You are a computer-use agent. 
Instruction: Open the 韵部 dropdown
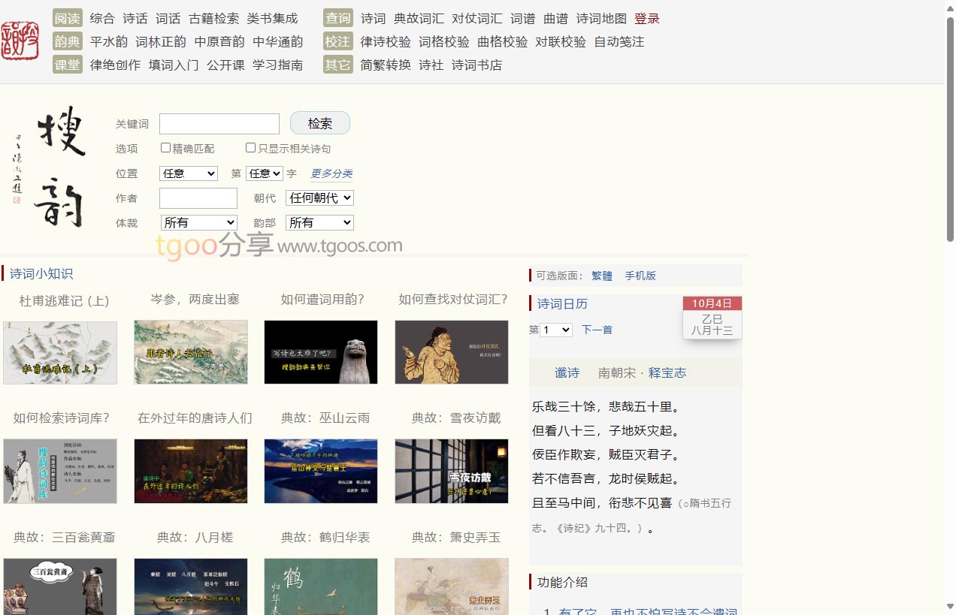click(x=319, y=223)
